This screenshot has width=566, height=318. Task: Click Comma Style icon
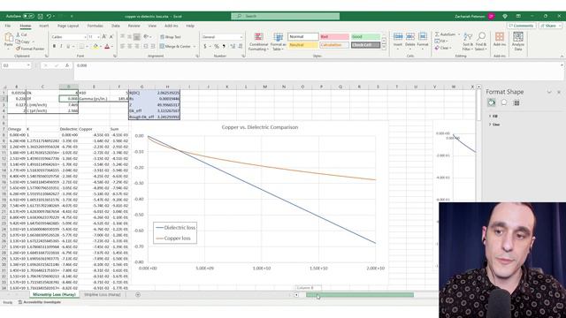[x=224, y=46]
